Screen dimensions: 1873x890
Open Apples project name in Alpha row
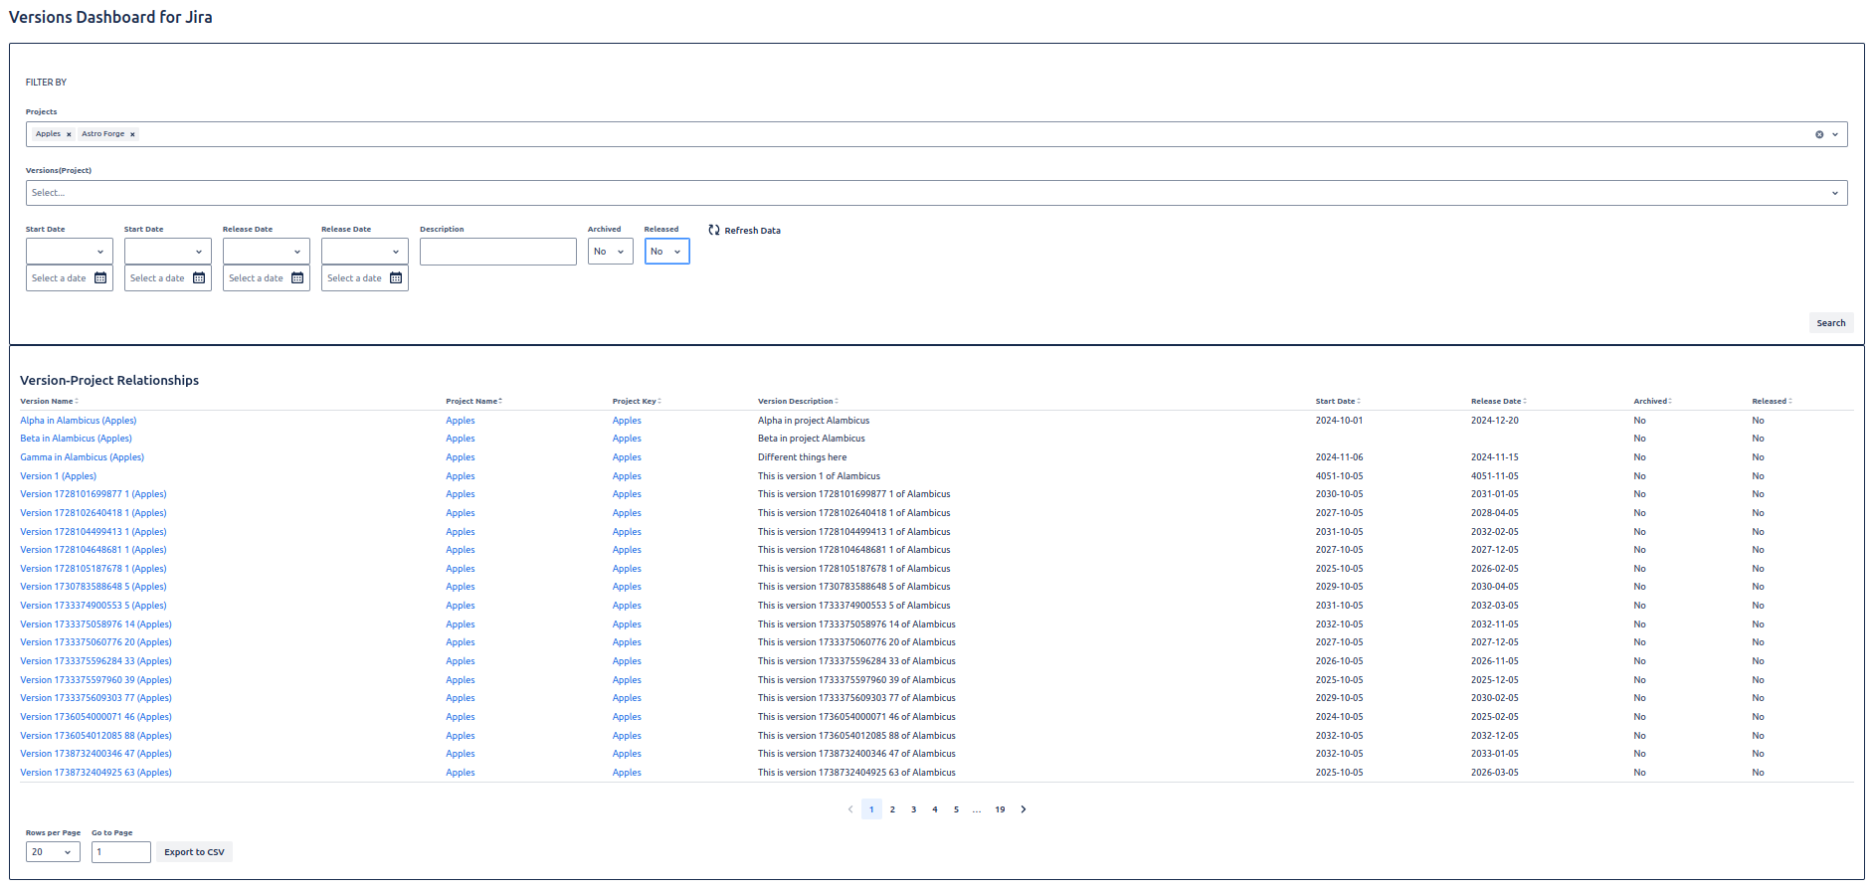tap(461, 421)
